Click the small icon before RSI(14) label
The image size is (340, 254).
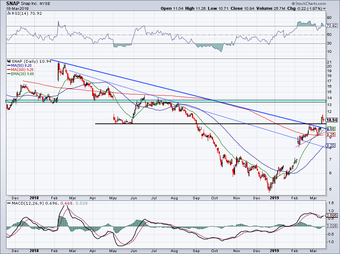tap(9, 14)
